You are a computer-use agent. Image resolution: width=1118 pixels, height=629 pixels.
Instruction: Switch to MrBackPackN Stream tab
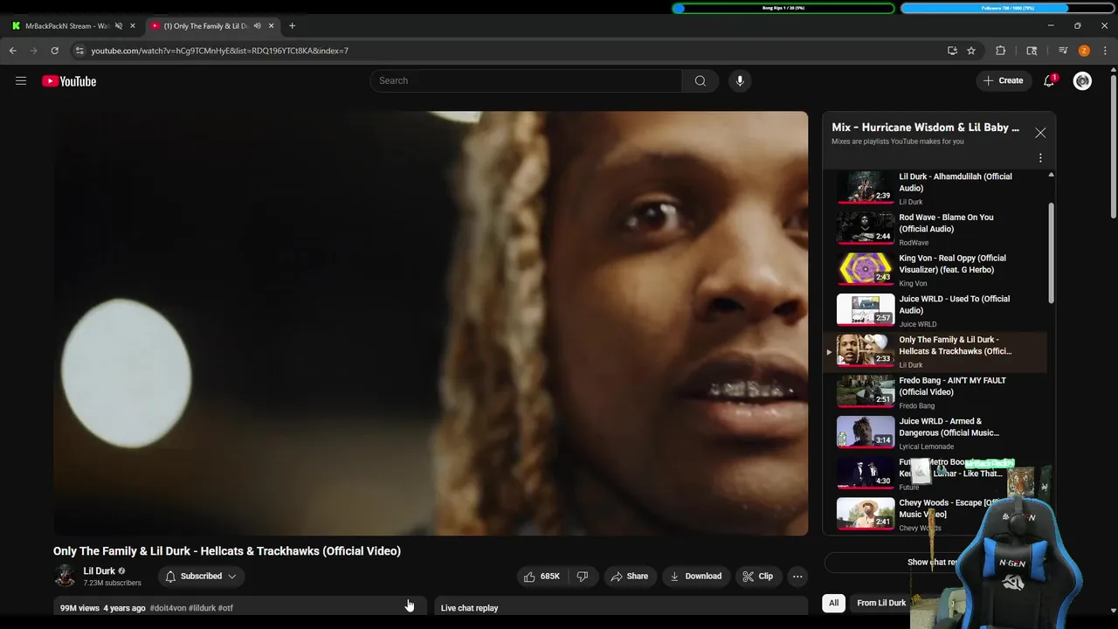[67, 26]
